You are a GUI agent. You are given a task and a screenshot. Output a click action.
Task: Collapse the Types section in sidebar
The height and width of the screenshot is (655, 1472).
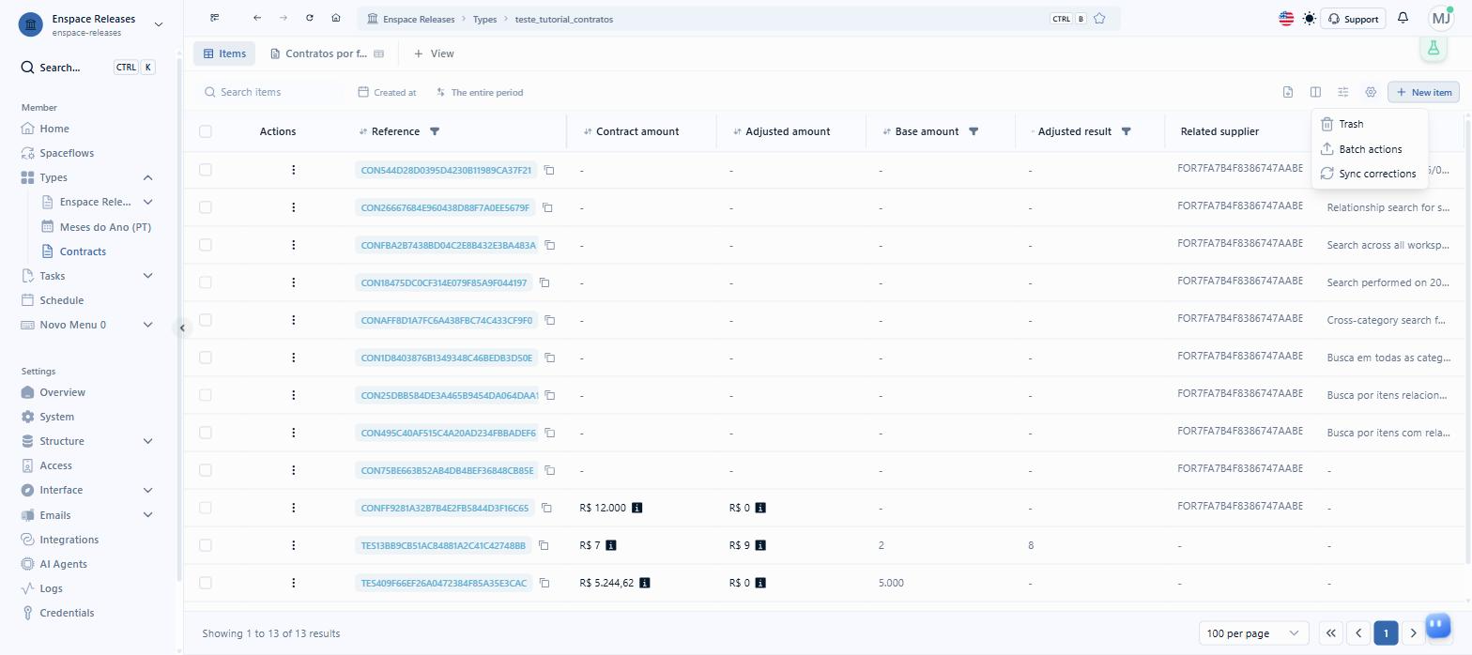[x=147, y=177]
